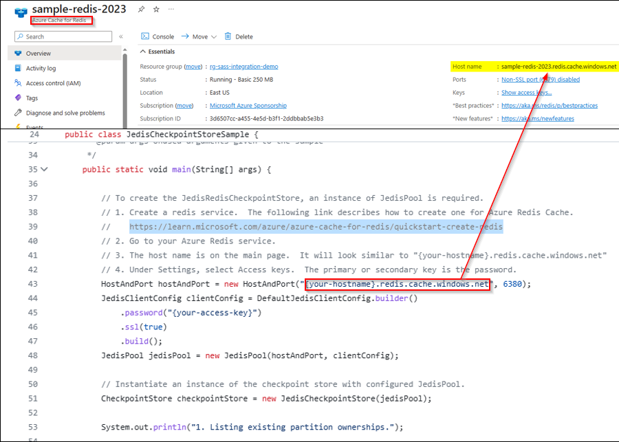
Task: Click the Show access keys link
Action: pos(527,92)
